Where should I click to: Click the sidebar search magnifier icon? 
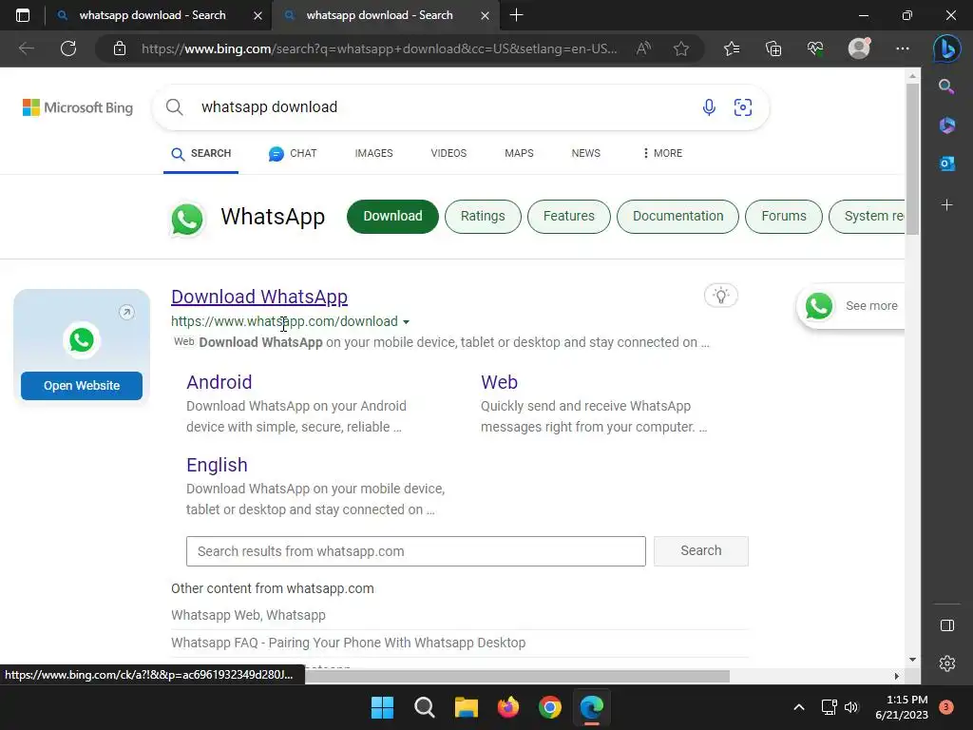pos(946,86)
